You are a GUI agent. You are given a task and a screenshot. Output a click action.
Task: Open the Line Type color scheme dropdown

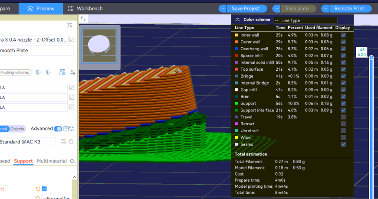[305, 20]
